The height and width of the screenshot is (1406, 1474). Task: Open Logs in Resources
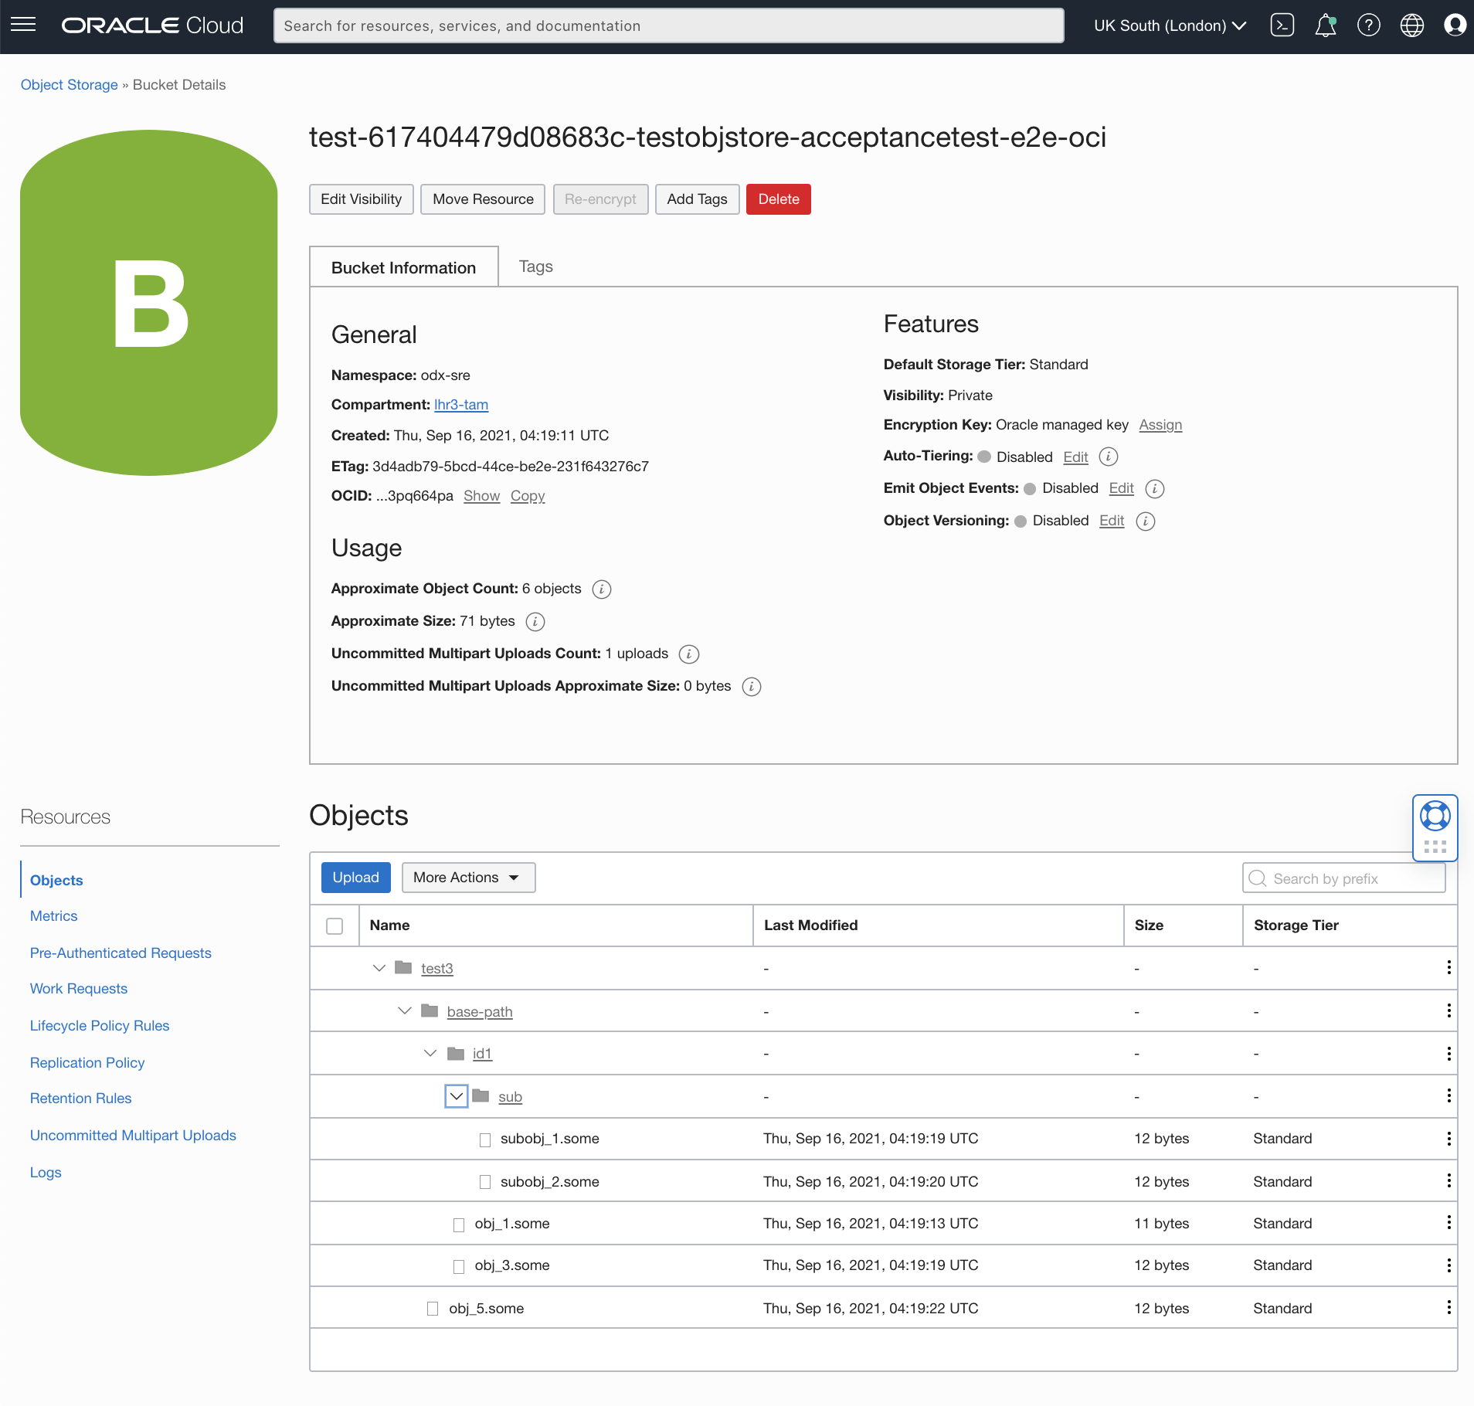pos(46,1173)
